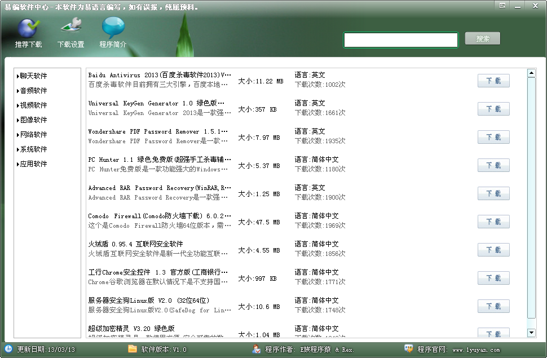Expand the 音频软件 category
This screenshot has height=358, width=547.
[32, 90]
